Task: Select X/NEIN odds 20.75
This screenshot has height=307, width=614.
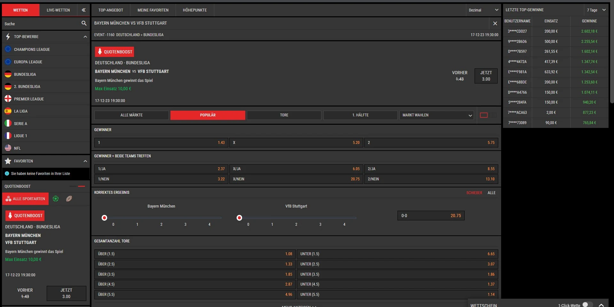Action: pos(296,179)
